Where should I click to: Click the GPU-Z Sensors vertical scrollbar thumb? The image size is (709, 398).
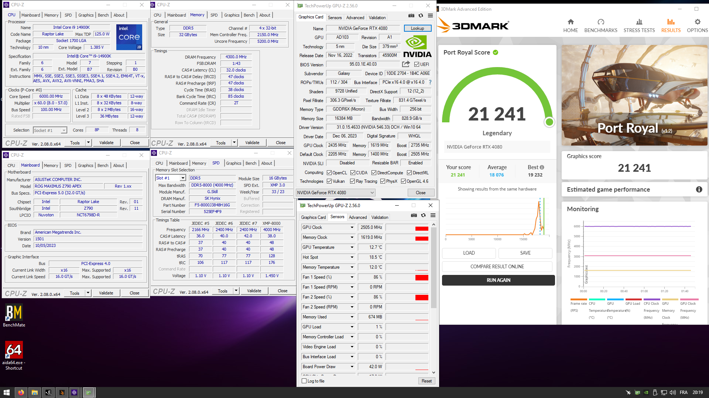click(434, 267)
